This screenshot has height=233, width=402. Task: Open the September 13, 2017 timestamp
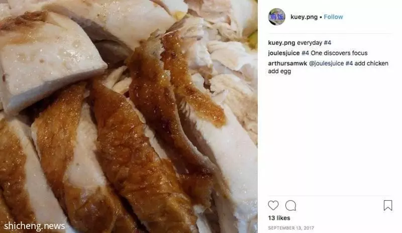(x=291, y=228)
